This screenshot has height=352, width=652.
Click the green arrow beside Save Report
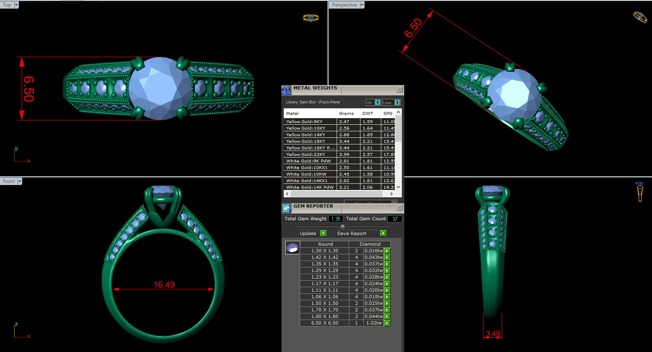(x=383, y=233)
